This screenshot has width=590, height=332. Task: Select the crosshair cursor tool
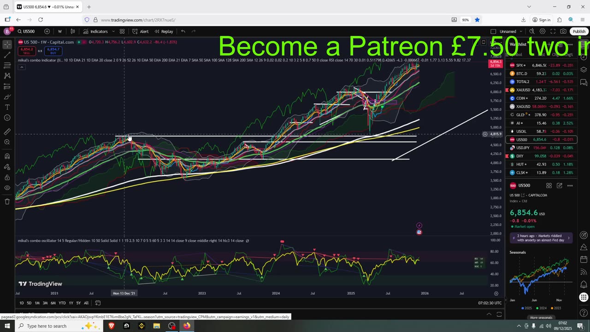[x=7, y=44]
